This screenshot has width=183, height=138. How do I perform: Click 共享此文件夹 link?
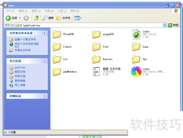point(23,50)
